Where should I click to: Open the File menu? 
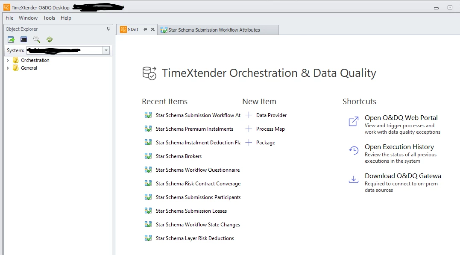[x=9, y=18]
